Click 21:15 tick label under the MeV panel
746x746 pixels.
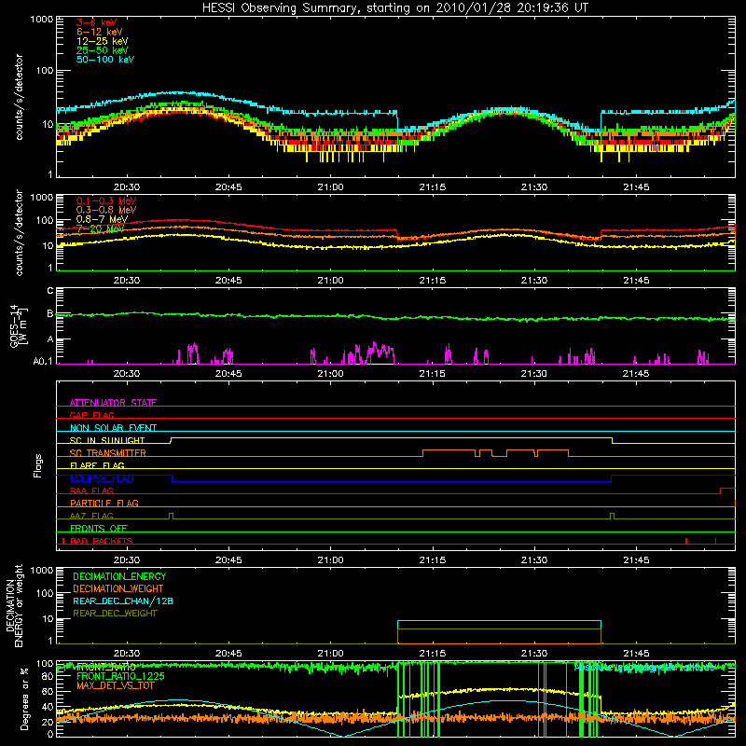click(x=433, y=280)
